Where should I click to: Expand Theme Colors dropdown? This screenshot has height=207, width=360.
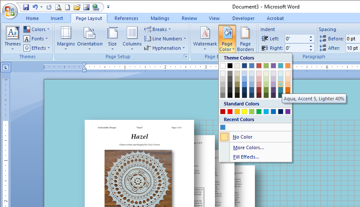tap(37, 29)
